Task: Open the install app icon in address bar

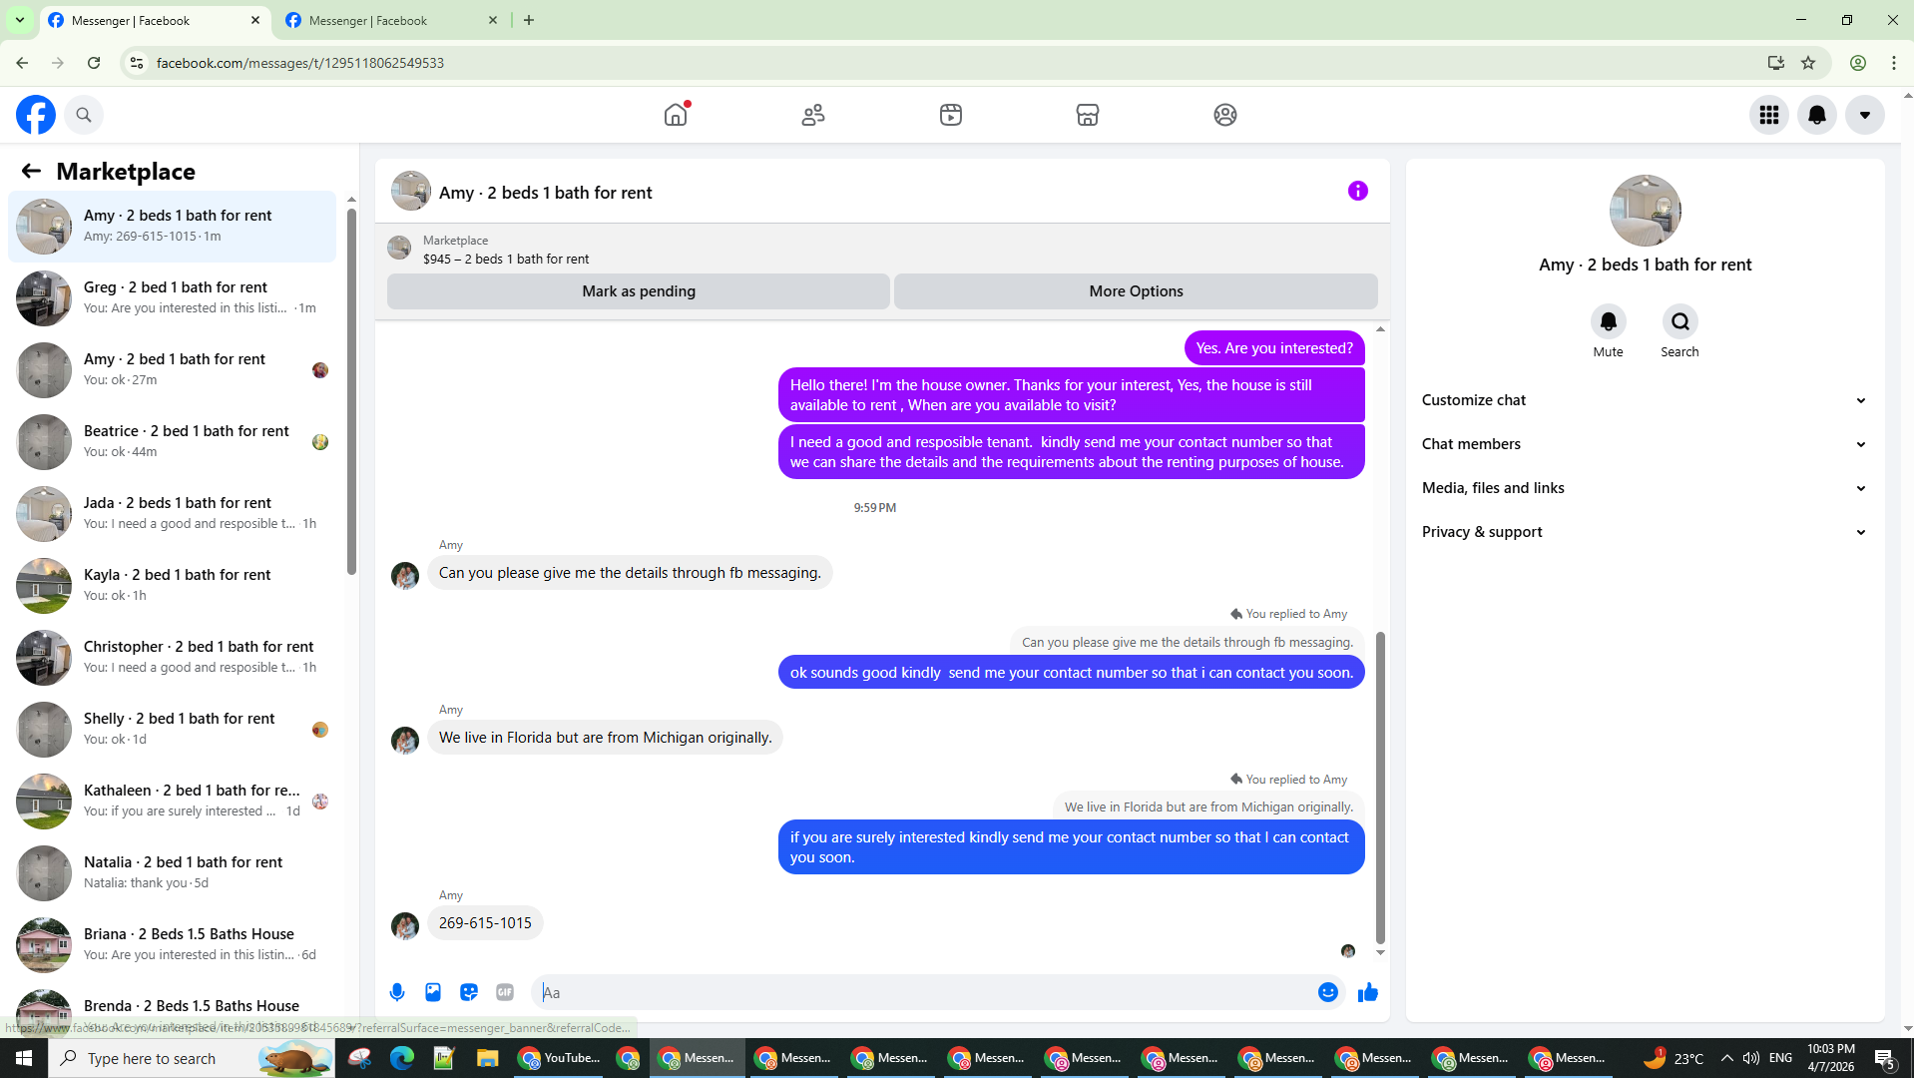Action: tap(1775, 63)
